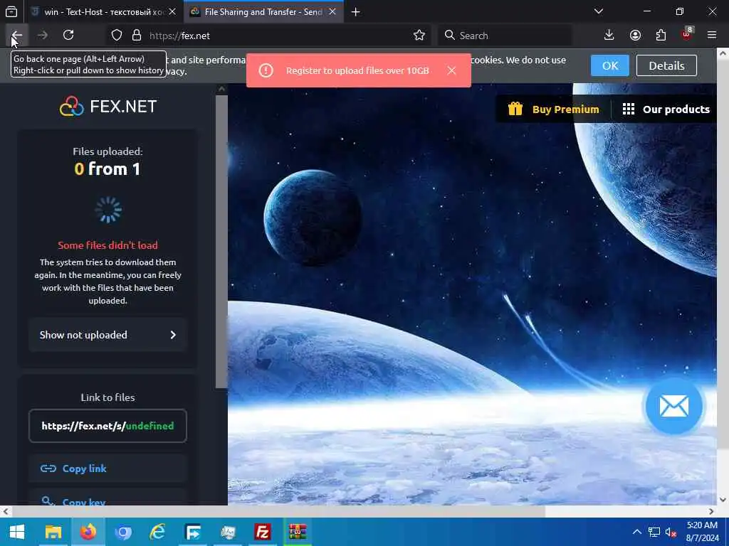Open the Our products grid menu
The image size is (729, 546).
point(666,109)
